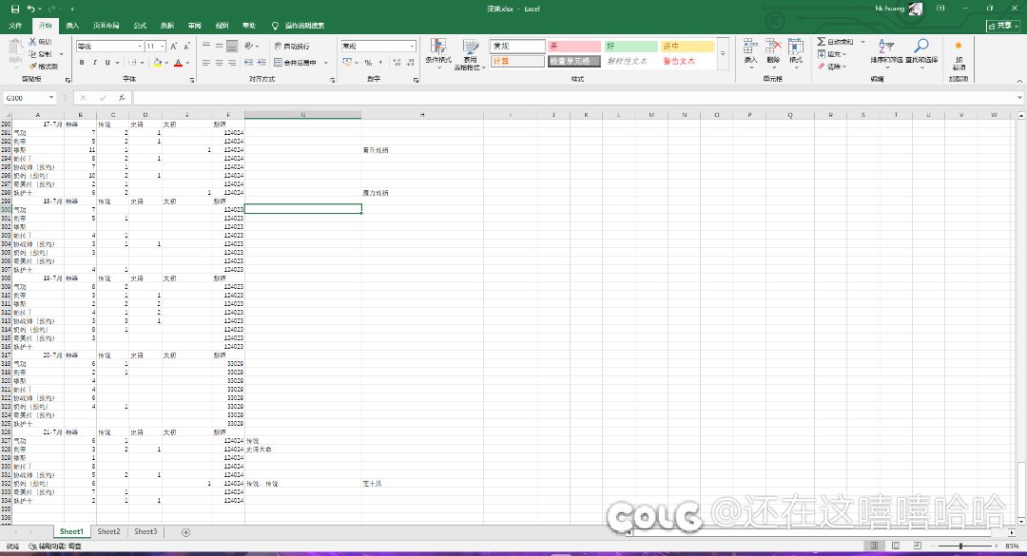Open Add-ins from the ribbon
Image resolution: width=1027 pixels, height=556 pixels.
(x=959, y=54)
